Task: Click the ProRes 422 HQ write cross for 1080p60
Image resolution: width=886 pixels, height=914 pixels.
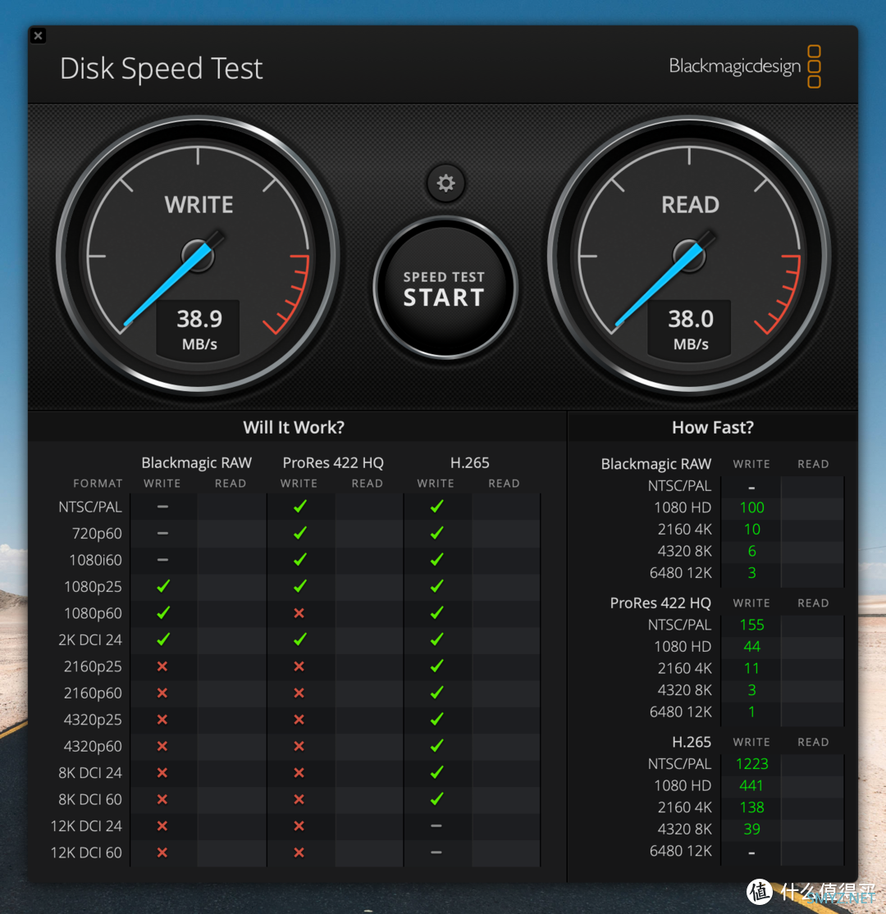Action: tap(299, 612)
